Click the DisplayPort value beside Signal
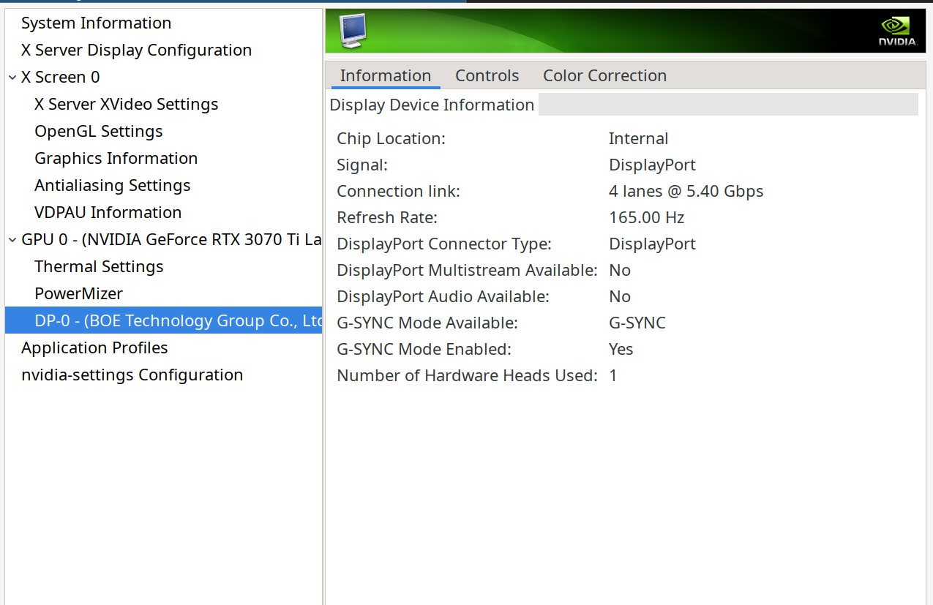 click(652, 165)
